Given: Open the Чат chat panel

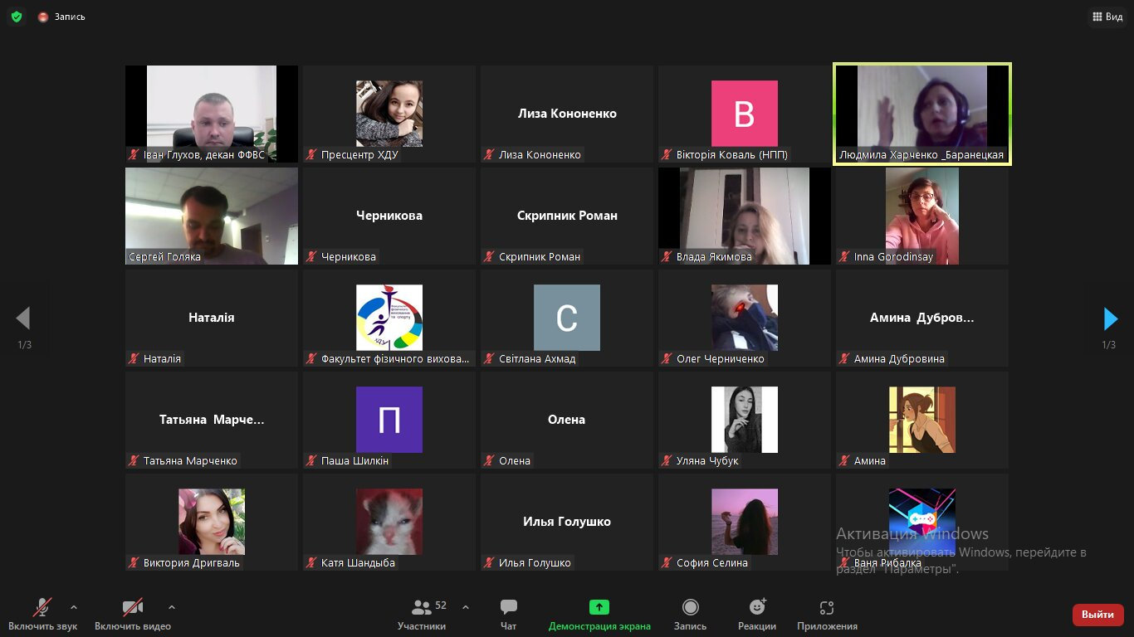Looking at the screenshot, I should coord(509,615).
